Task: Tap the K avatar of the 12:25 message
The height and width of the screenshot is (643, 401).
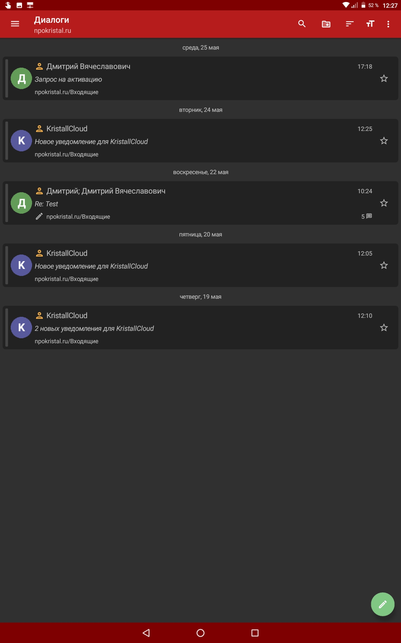Action: [x=21, y=141]
